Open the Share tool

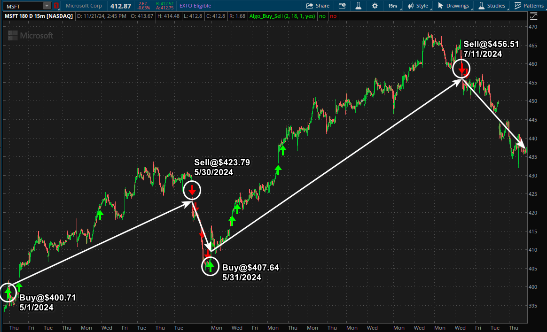[317, 6]
